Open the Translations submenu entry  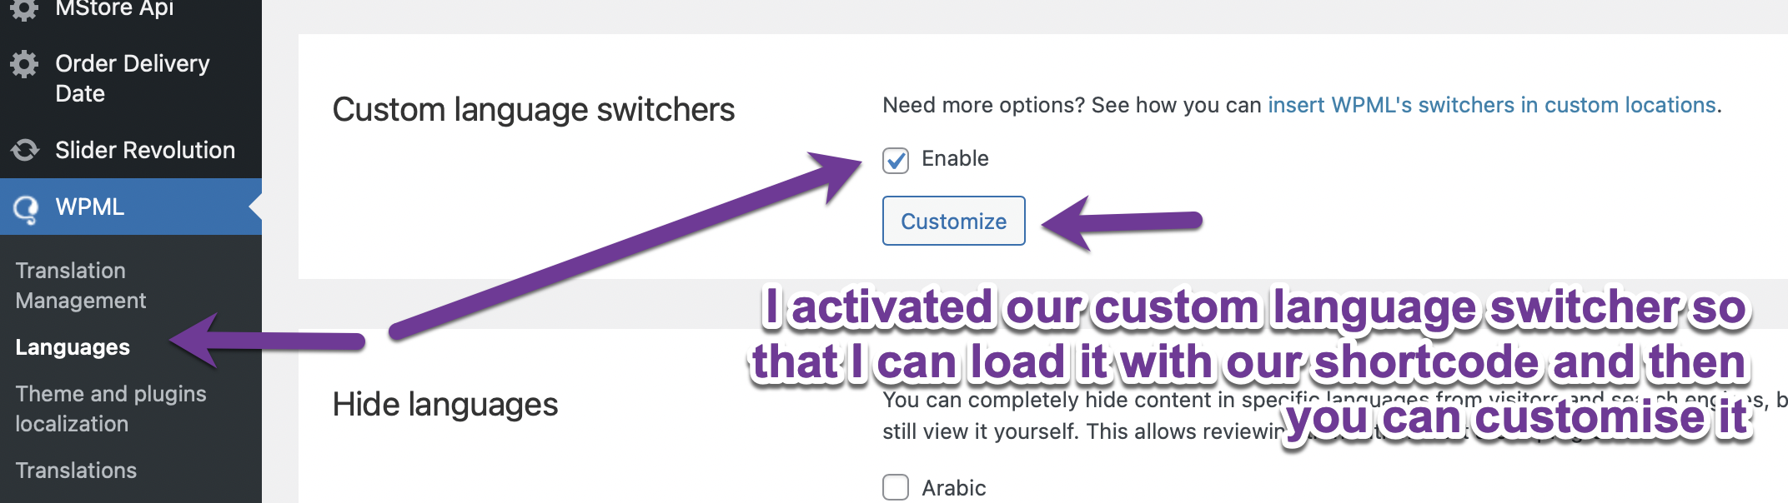click(76, 471)
